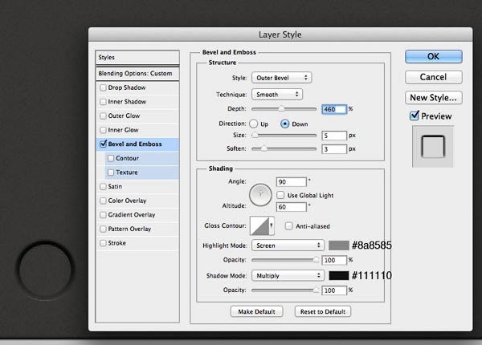Click the style preview thumbnail
This screenshot has width=482, height=345.
(x=433, y=147)
